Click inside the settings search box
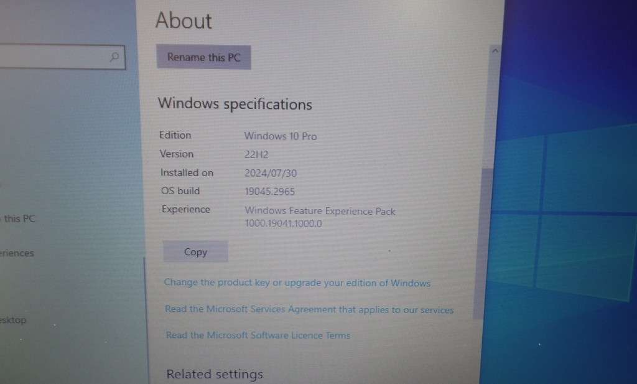 56,57
